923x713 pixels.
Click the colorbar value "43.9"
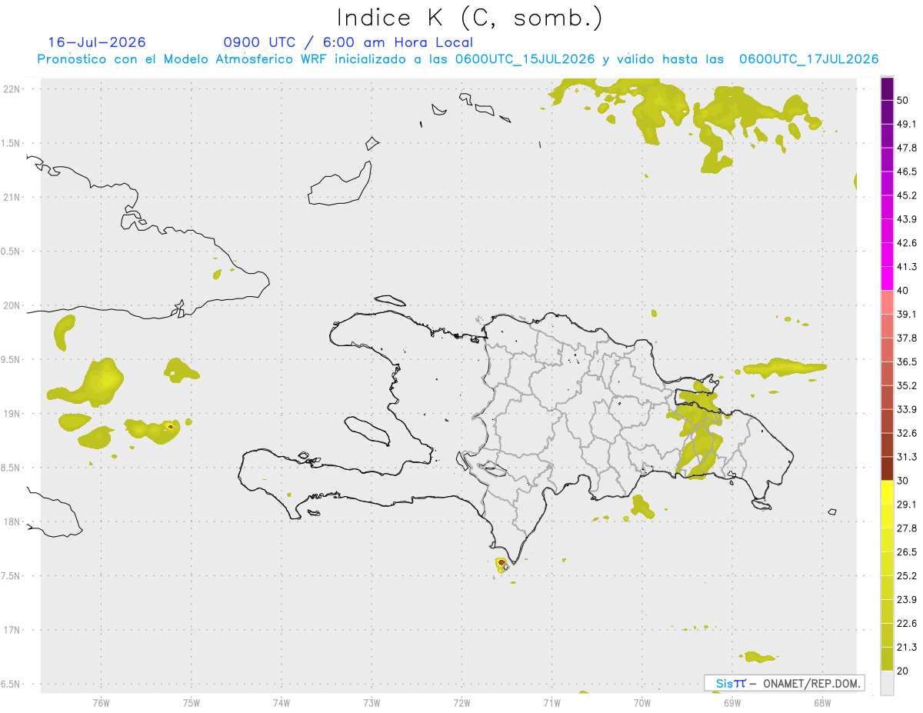(x=907, y=219)
